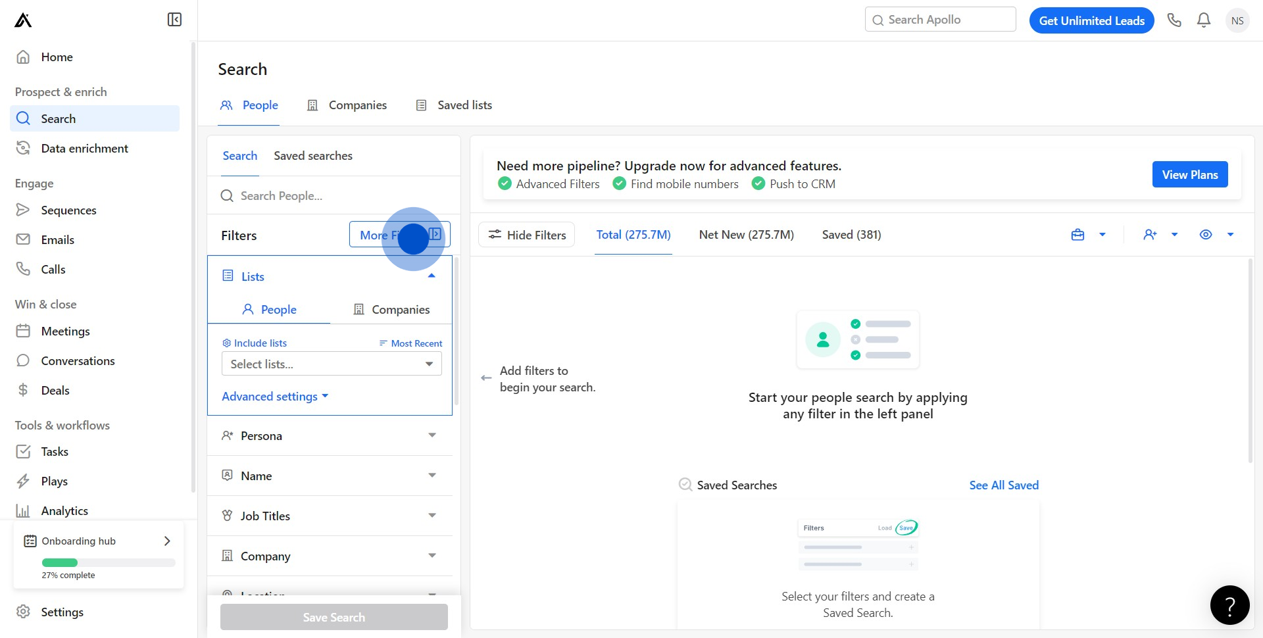Open the help question mark bubble
Screen dimensions: 1263x638
click(x=1229, y=605)
